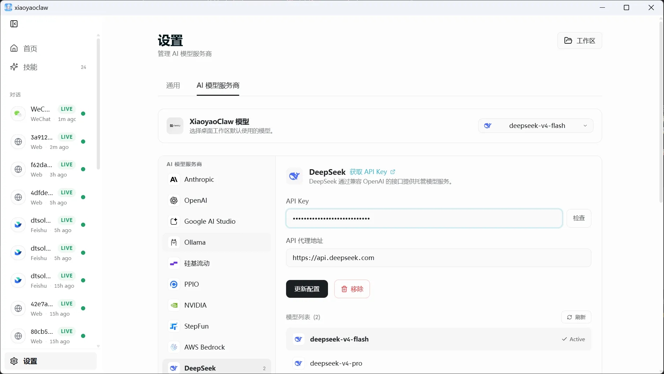Switch to the 通用 tab
This screenshot has height=374, width=664.
[x=173, y=85]
